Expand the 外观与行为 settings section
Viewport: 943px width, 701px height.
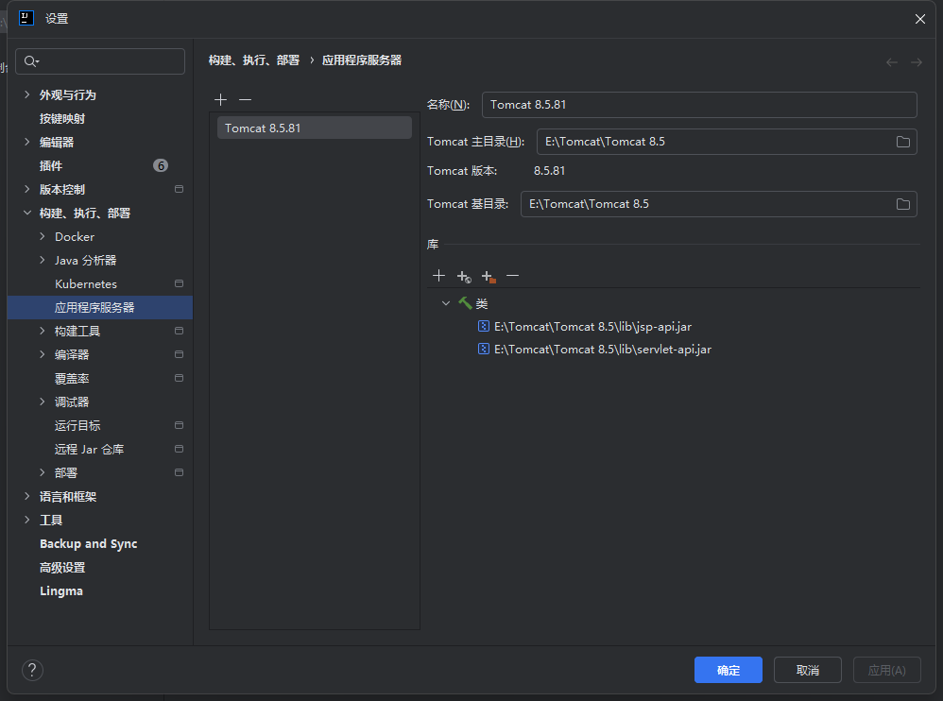point(26,94)
